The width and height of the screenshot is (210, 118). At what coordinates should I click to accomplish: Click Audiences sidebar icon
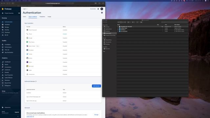coord(3,70)
